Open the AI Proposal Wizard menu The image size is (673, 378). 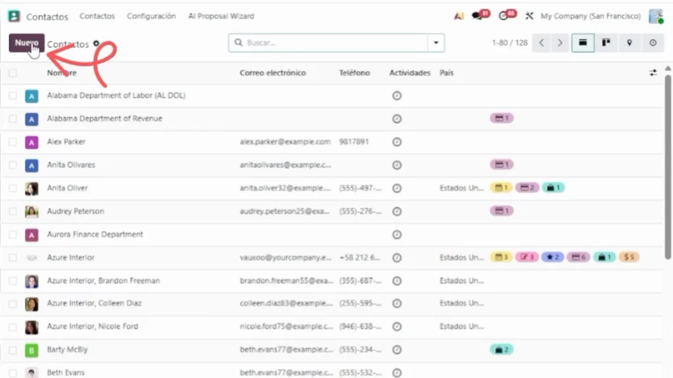coord(221,16)
